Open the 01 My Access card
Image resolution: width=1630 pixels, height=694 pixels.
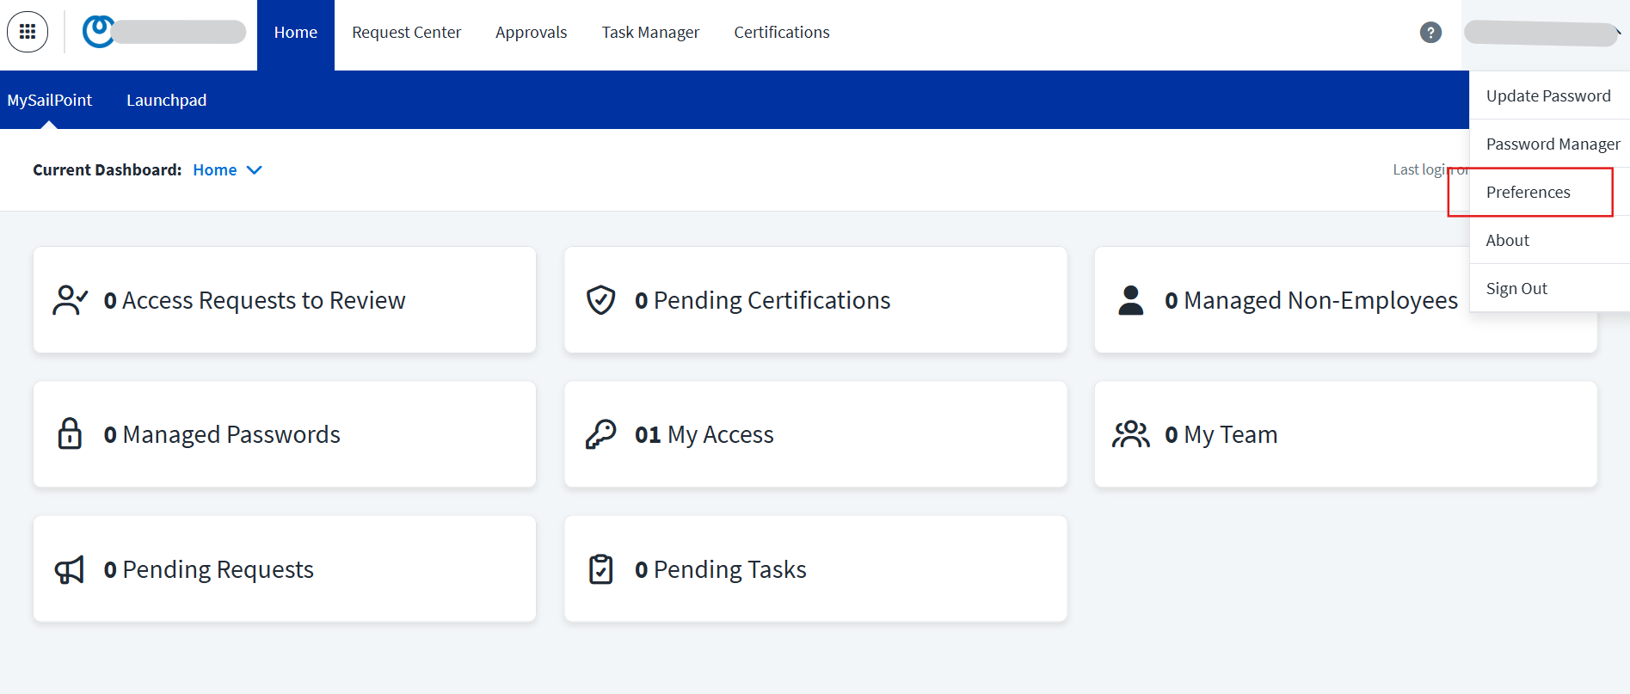(x=815, y=434)
